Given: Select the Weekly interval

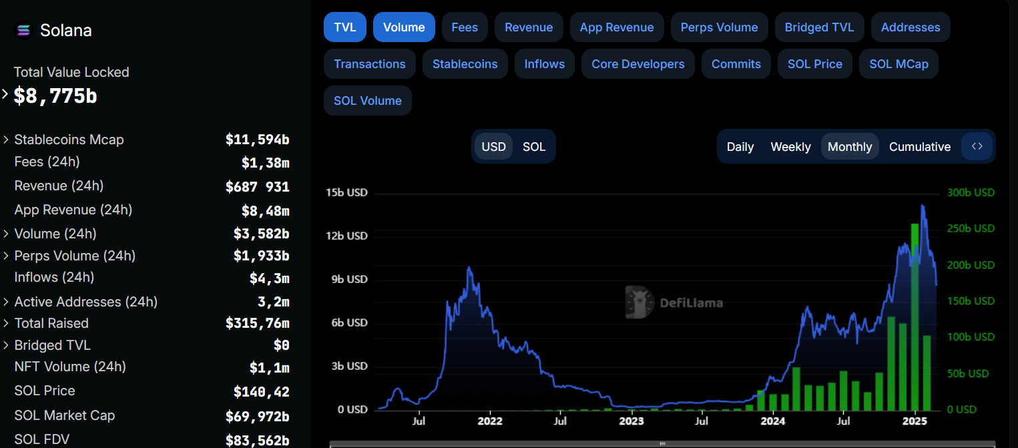Looking at the screenshot, I should (x=790, y=146).
